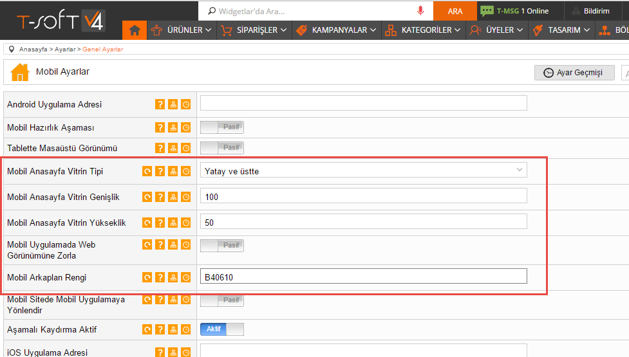View history clock for Android Uygulama Adresi
The image size is (629, 357).
pos(185,105)
